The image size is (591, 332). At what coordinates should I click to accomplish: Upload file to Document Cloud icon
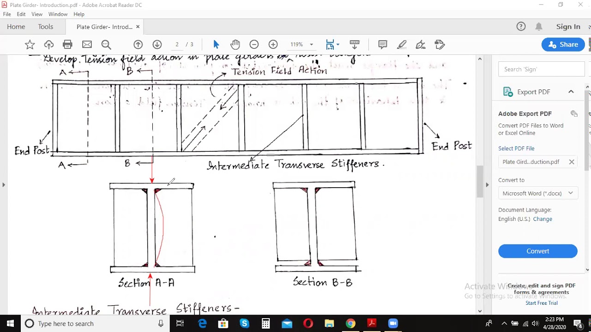tap(49, 45)
